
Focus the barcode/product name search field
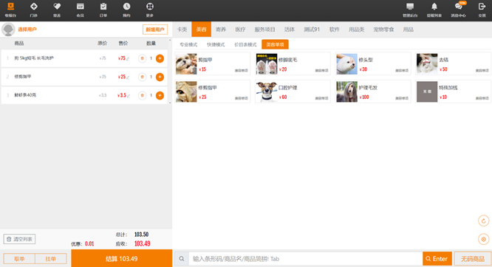[x=305, y=259]
